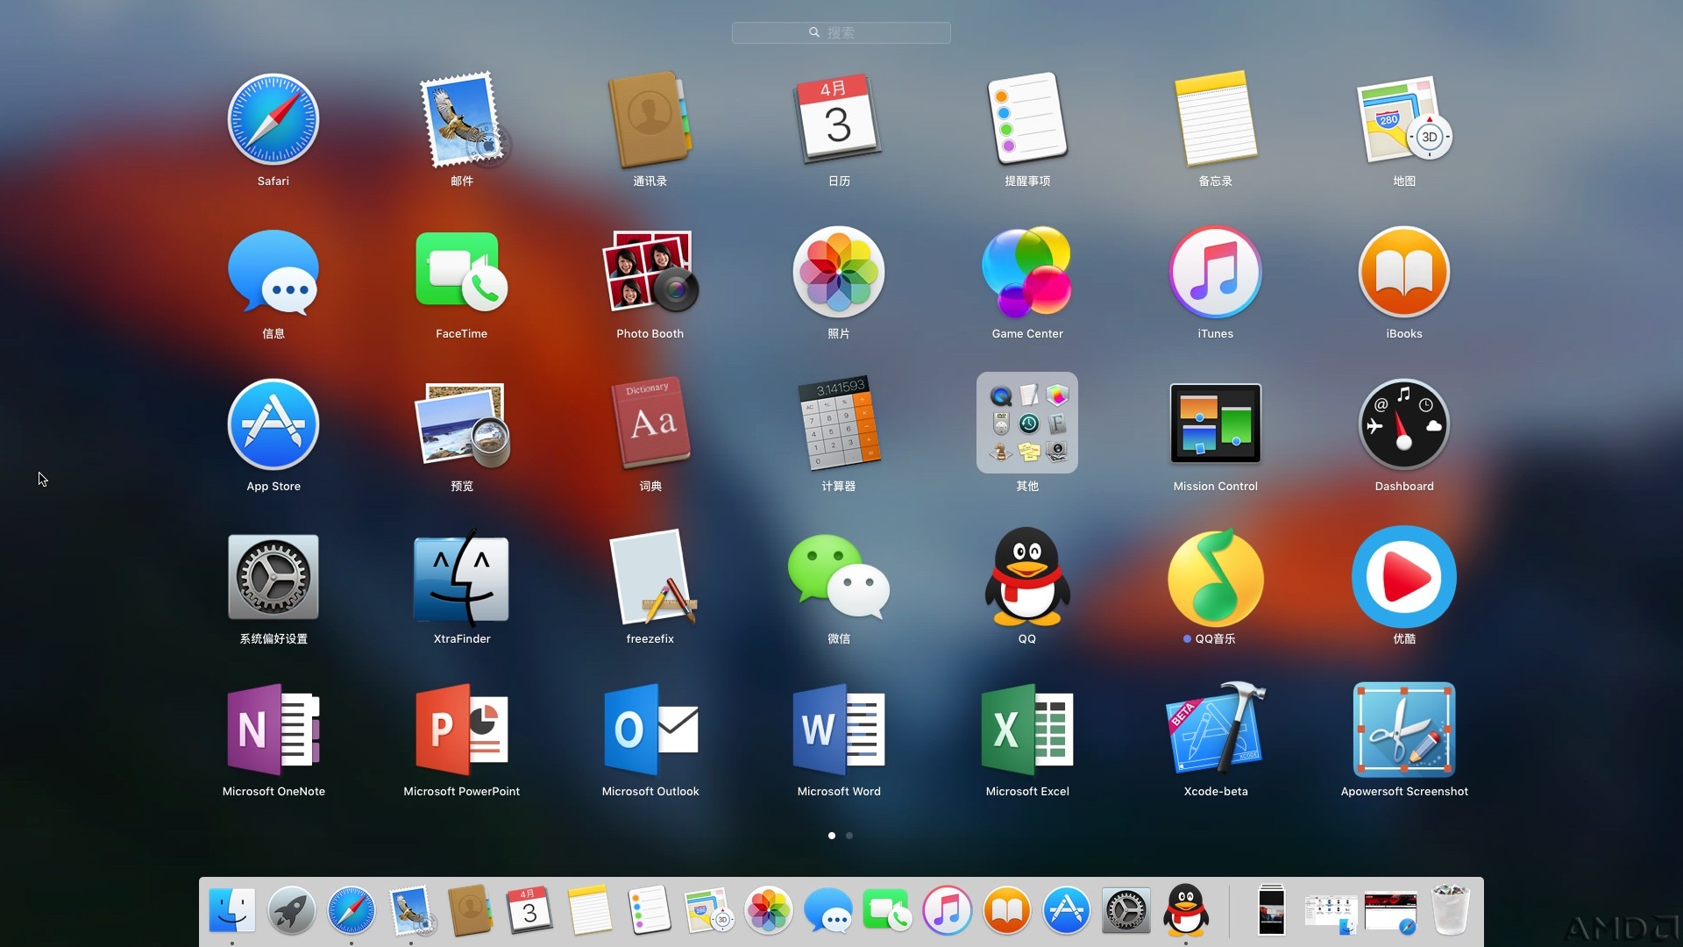The image size is (1683, 947).
Task: Launch Photo Booth
Action: [650, 272]
